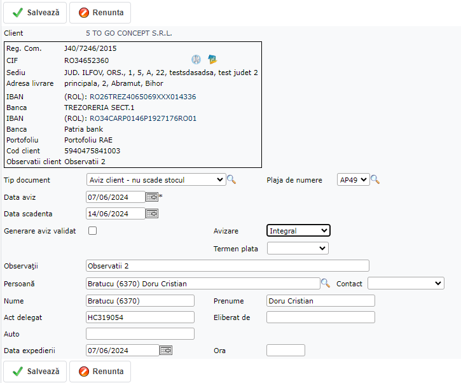The image size is (461, 383).
Task: Click the Renunta button below Data expedierii
Action: [x=100, y=372]
